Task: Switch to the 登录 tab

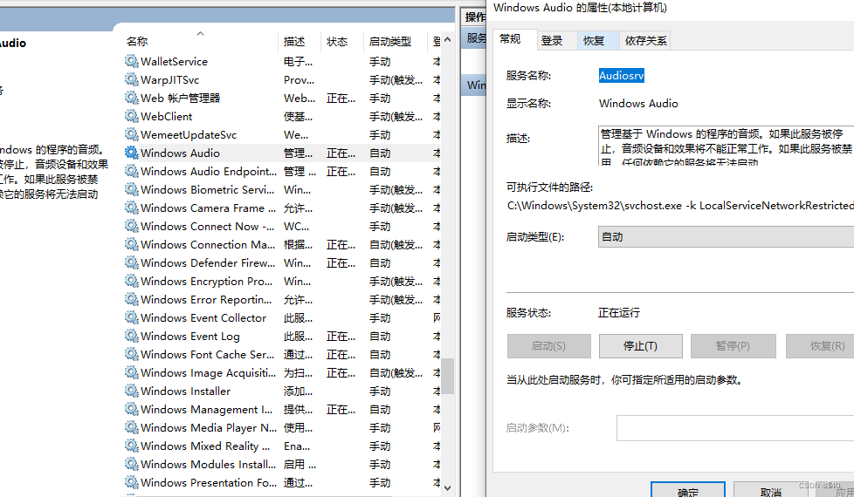Action: pos(557,41)
